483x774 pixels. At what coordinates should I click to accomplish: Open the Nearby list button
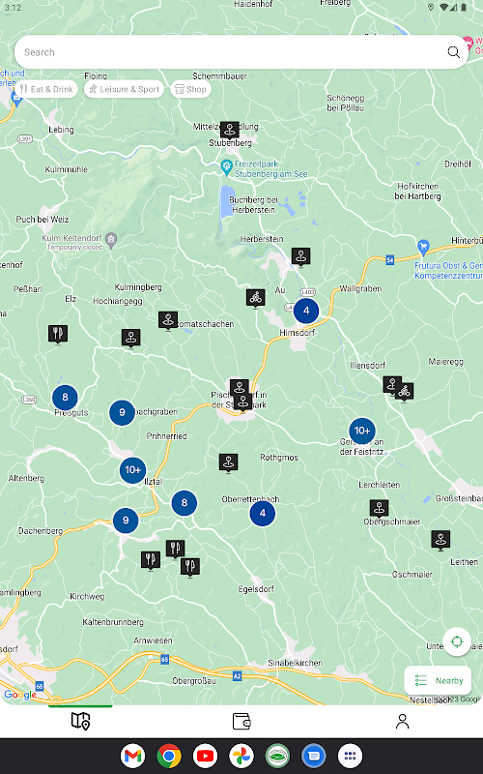click(x=438, y=681)
